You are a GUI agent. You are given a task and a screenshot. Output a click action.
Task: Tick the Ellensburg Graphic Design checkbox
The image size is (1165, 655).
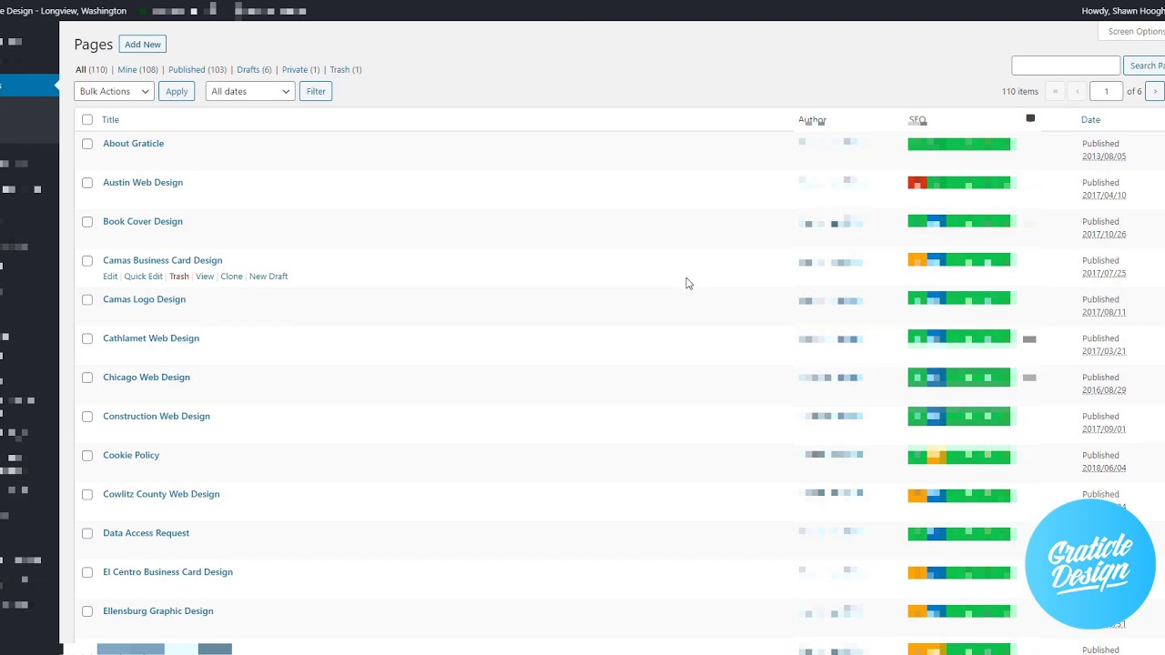(x=87, y=611)
